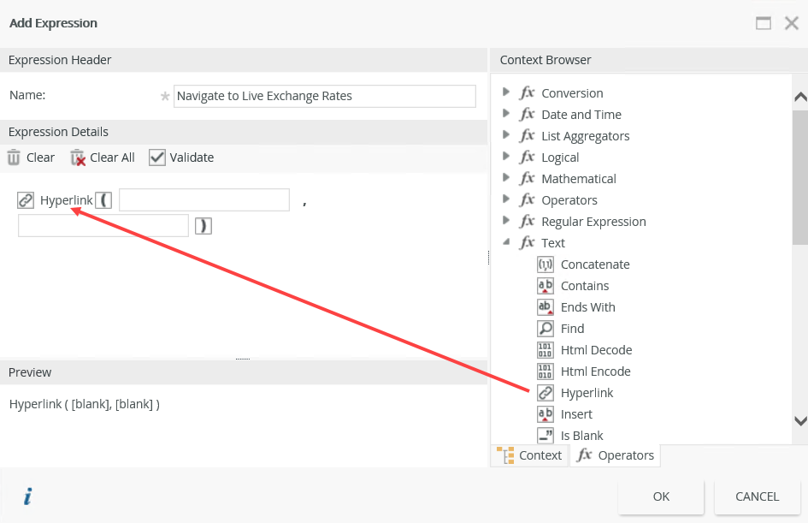Screen dimensions: 808x523
Task: Select the Is Blank tree item
Action: click(x=581, y=436)
